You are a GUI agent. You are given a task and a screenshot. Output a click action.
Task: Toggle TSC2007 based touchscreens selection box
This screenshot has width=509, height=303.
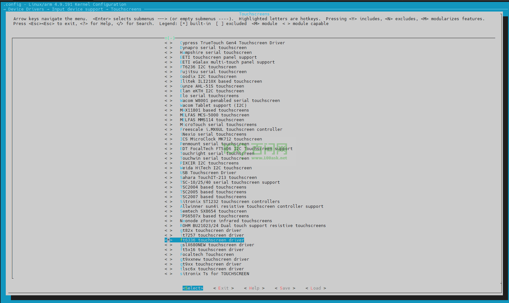pyautogui.click(x=168, y=197)
